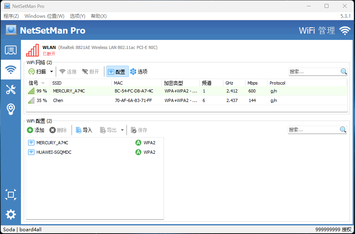Image resolution: width=355 pixels, height=234 pixels.
Task: Expand the 导出 dropdown arrow
Action: [x=122, y=130]
